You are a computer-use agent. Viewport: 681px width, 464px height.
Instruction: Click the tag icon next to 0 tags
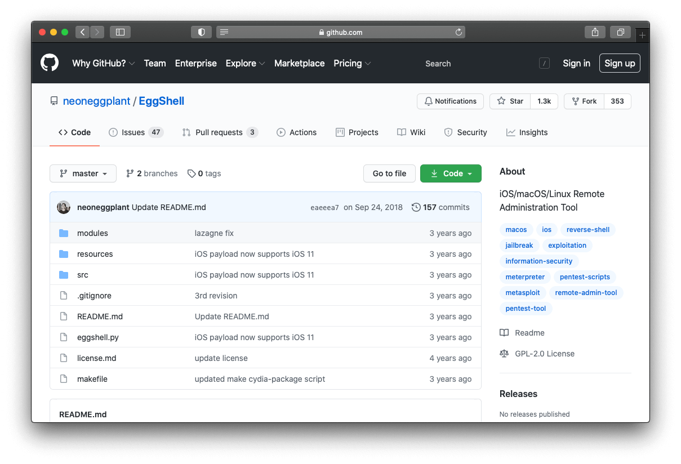pyautogui.click(x=192, y=173)
